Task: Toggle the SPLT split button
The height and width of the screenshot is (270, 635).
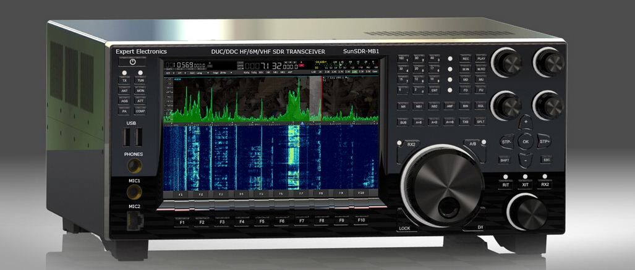Action: [480, 122]
